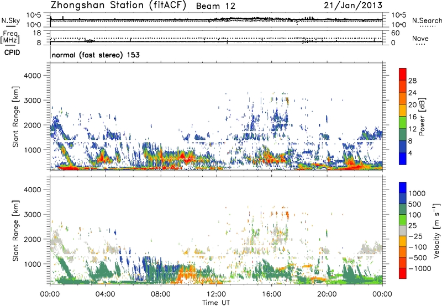Select the Freq. [MHz] axis label
The height and width of the screenshot is (306, 442).
10,38
